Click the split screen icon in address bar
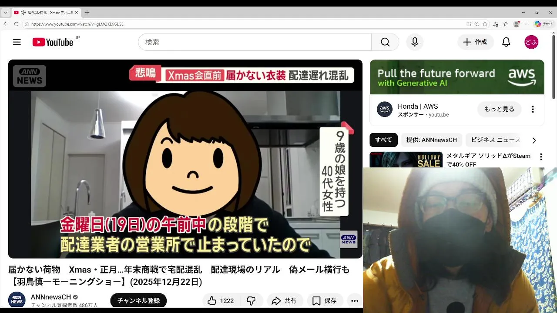The height and width of the screenshot is (313, 557). click(x=469, y=24)
